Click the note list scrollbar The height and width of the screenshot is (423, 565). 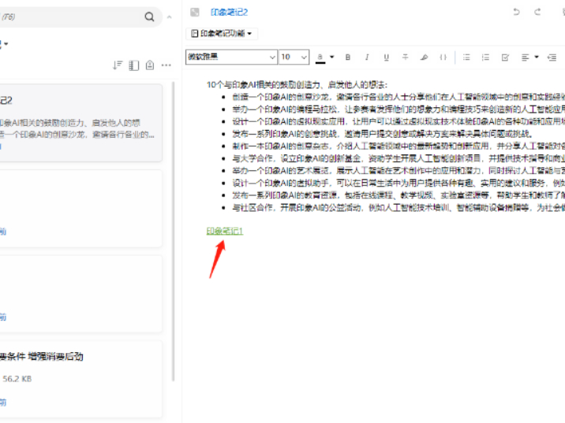pyautogui.click(x=174, y=232)
